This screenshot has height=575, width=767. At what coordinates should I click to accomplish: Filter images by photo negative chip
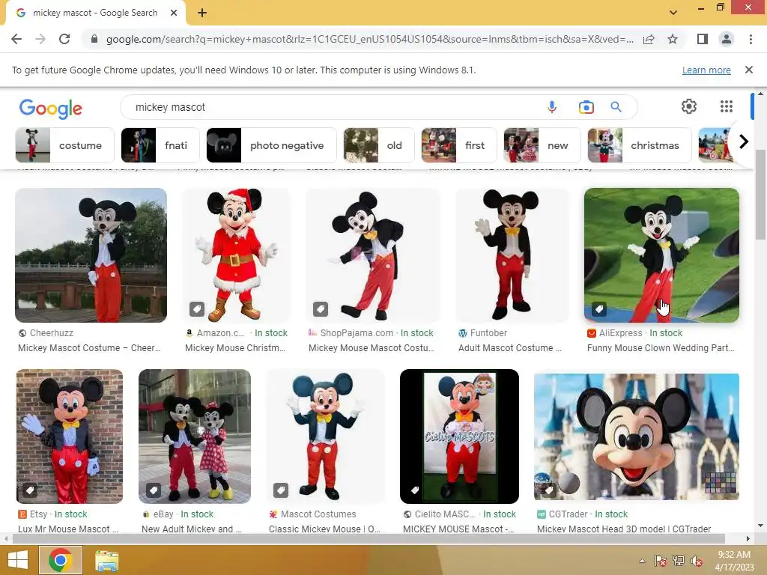271,145
